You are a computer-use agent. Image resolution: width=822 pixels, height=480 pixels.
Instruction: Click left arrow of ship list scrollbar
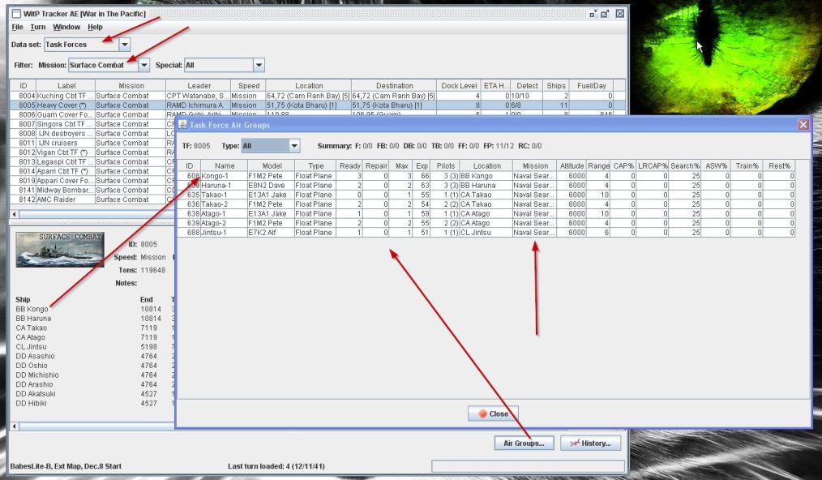pyautogui.click(x=14, y=426)
